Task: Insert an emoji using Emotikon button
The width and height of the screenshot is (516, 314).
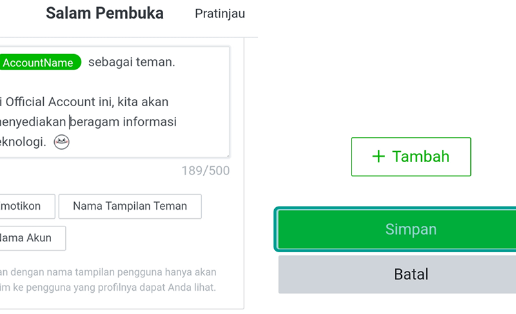Action: [27, 207]
